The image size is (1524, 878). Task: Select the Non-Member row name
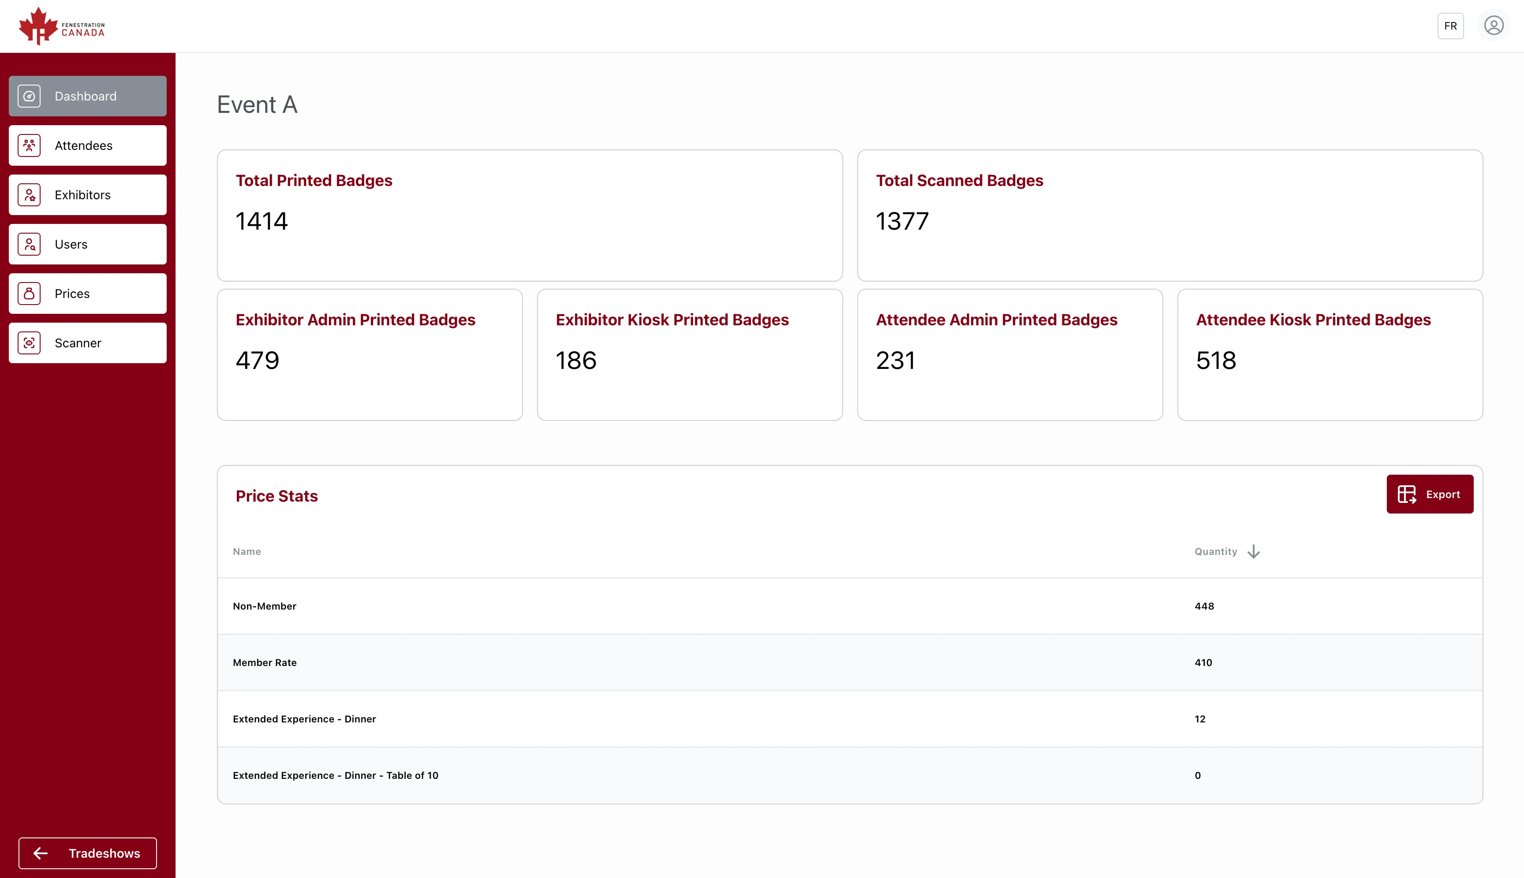[264, 606]
